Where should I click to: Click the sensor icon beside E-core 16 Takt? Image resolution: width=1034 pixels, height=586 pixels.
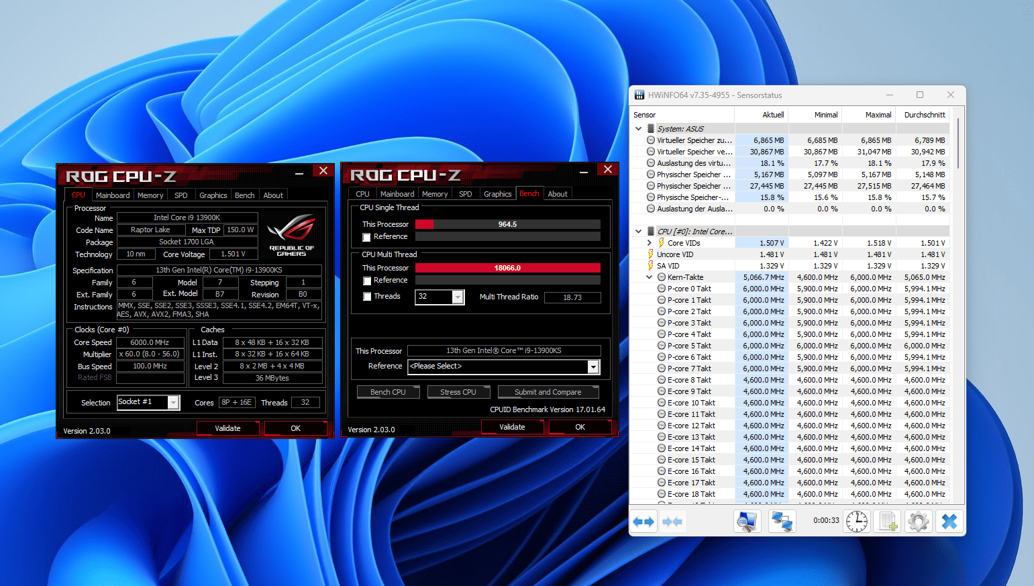pyautogui.click(x=662, y=471)
